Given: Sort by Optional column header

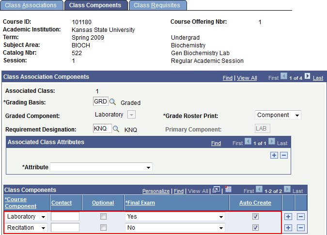Looking at the screenshot, I should 103,203.
